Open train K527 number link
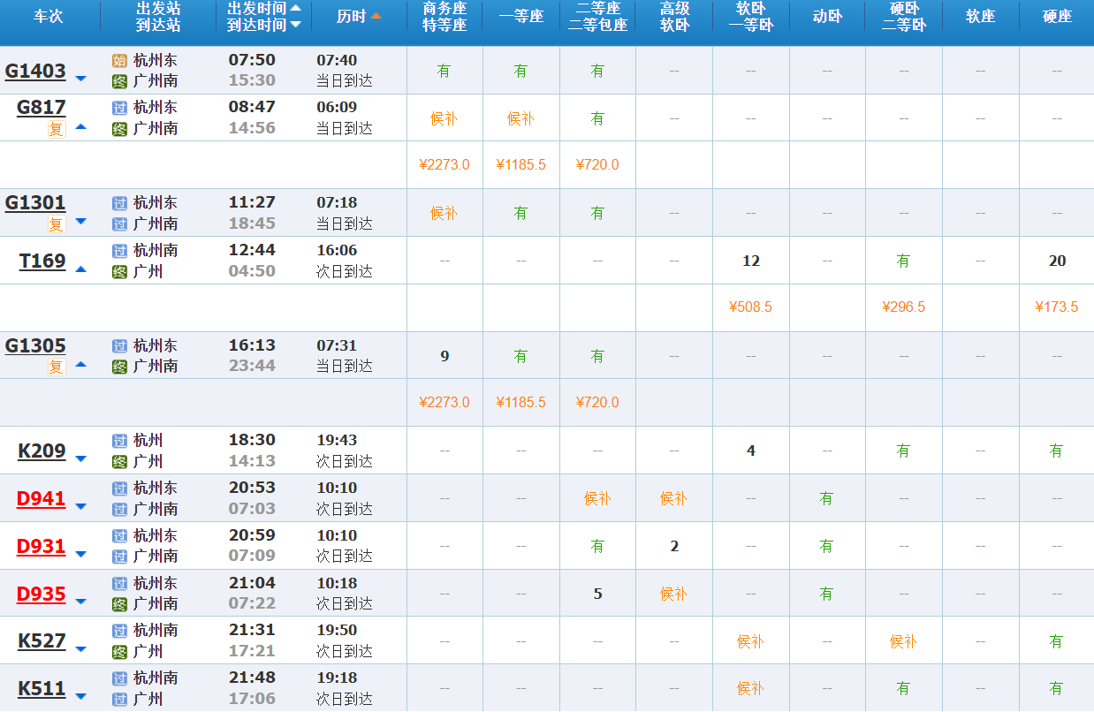1094x712 pixels. click(42, 640)
